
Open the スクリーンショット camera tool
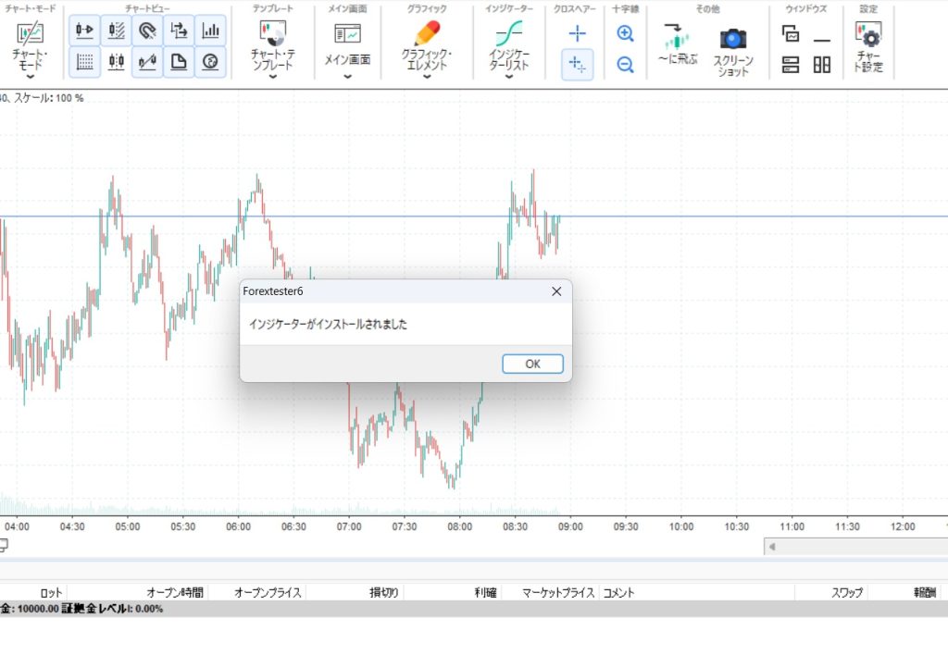click(733, 52)
